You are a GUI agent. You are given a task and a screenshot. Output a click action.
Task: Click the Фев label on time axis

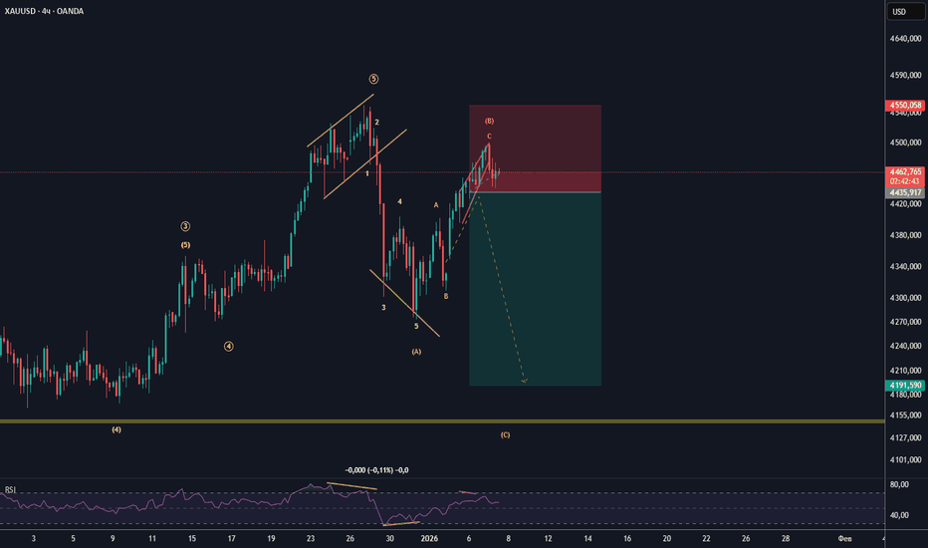click(x=843, y=539)
